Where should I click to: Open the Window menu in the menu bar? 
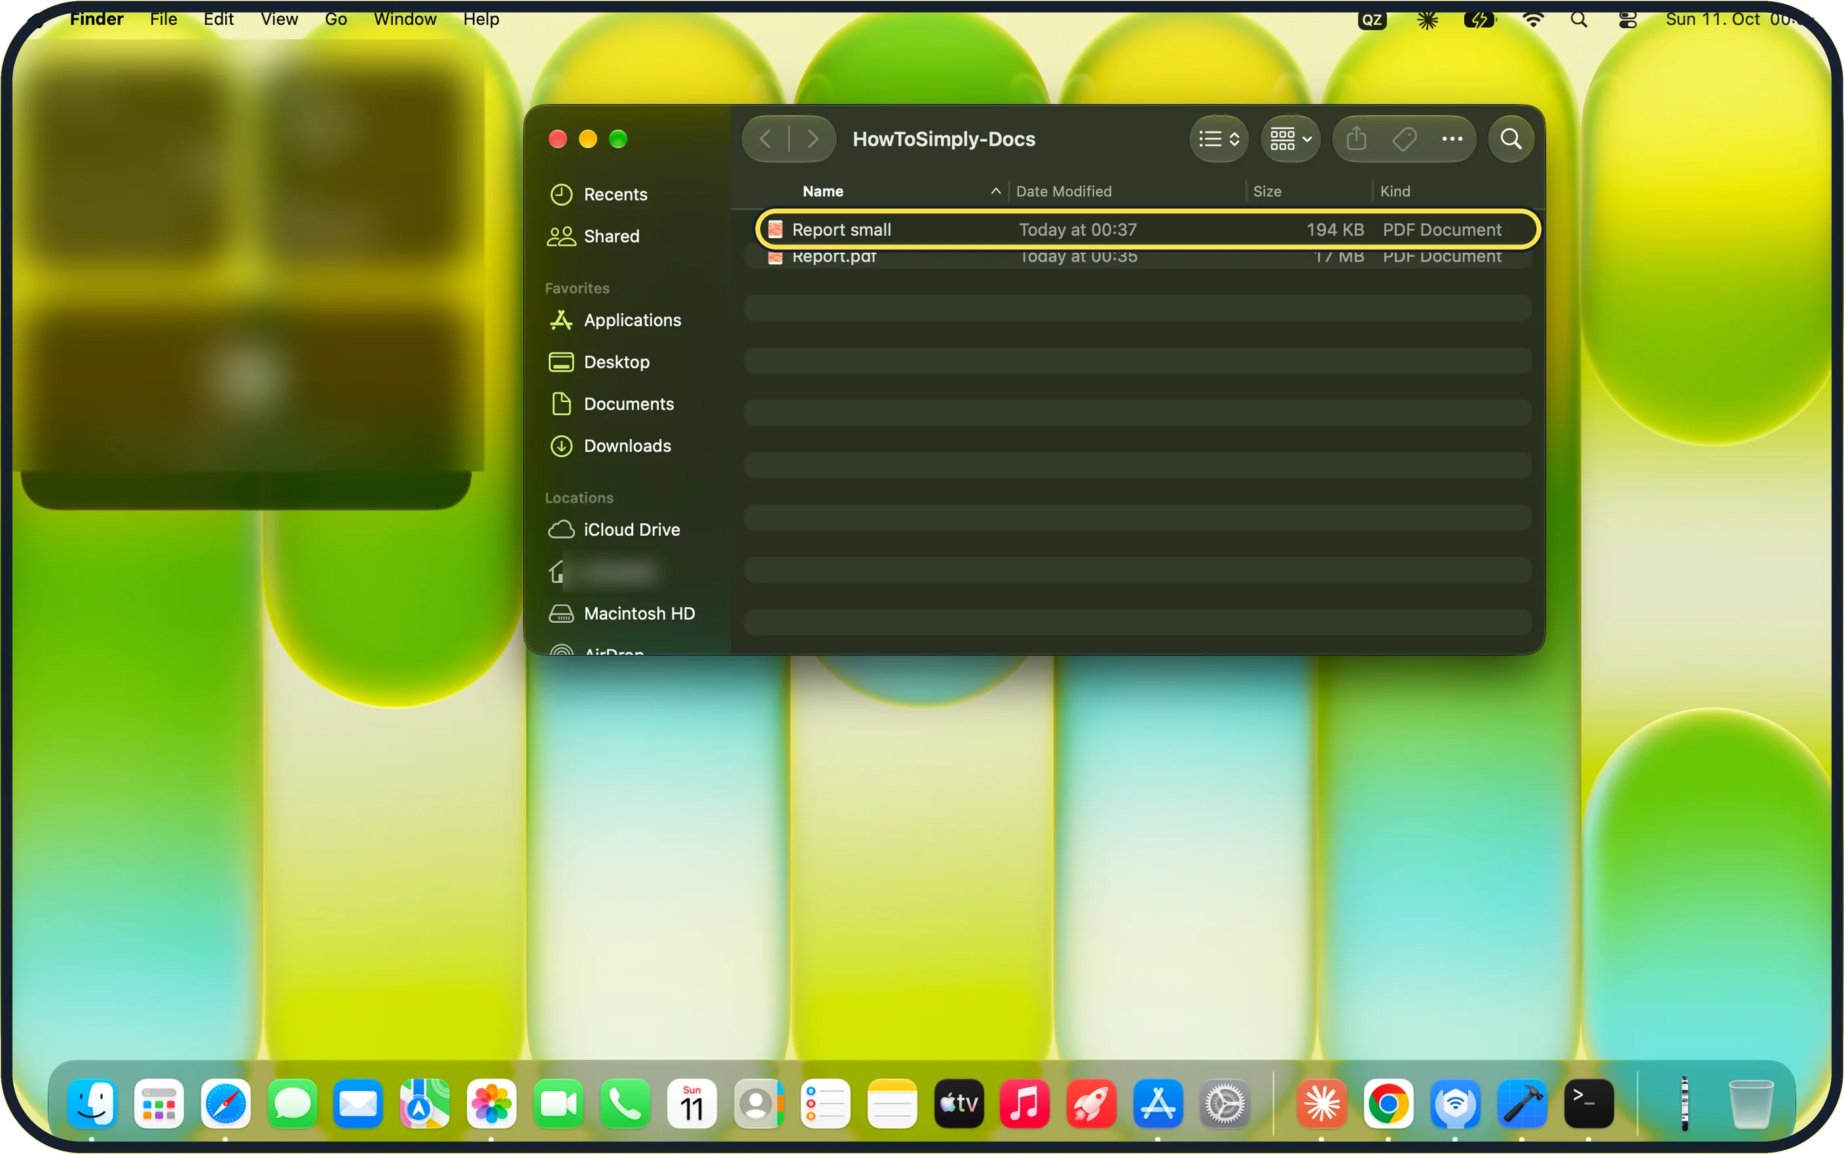[x=404, y=19]
